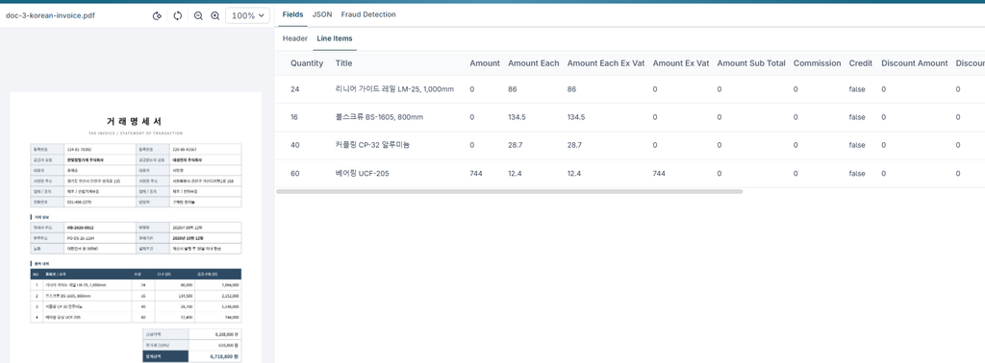Click the title '볼스크류 BS-1605, 800mm'

pyautogui.click(x=379, y=117)
